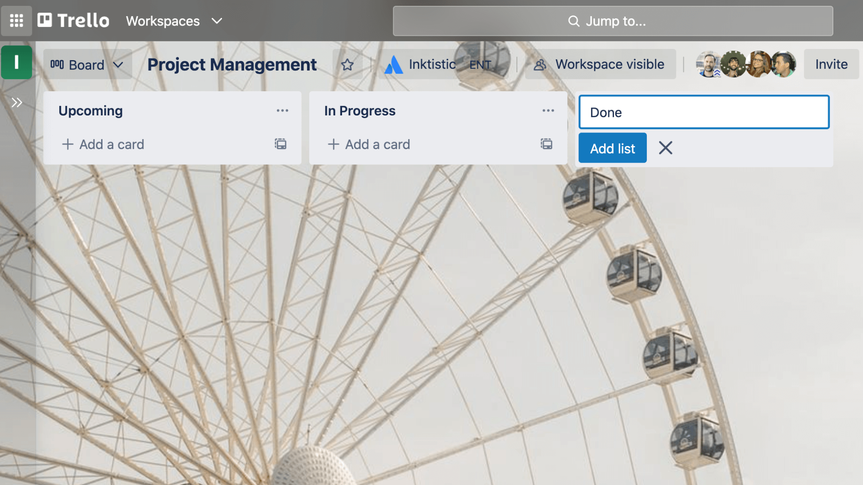Click Add list to confirm Done list
The width and height of the screenshot is (863, 485).
coord(612,148)
